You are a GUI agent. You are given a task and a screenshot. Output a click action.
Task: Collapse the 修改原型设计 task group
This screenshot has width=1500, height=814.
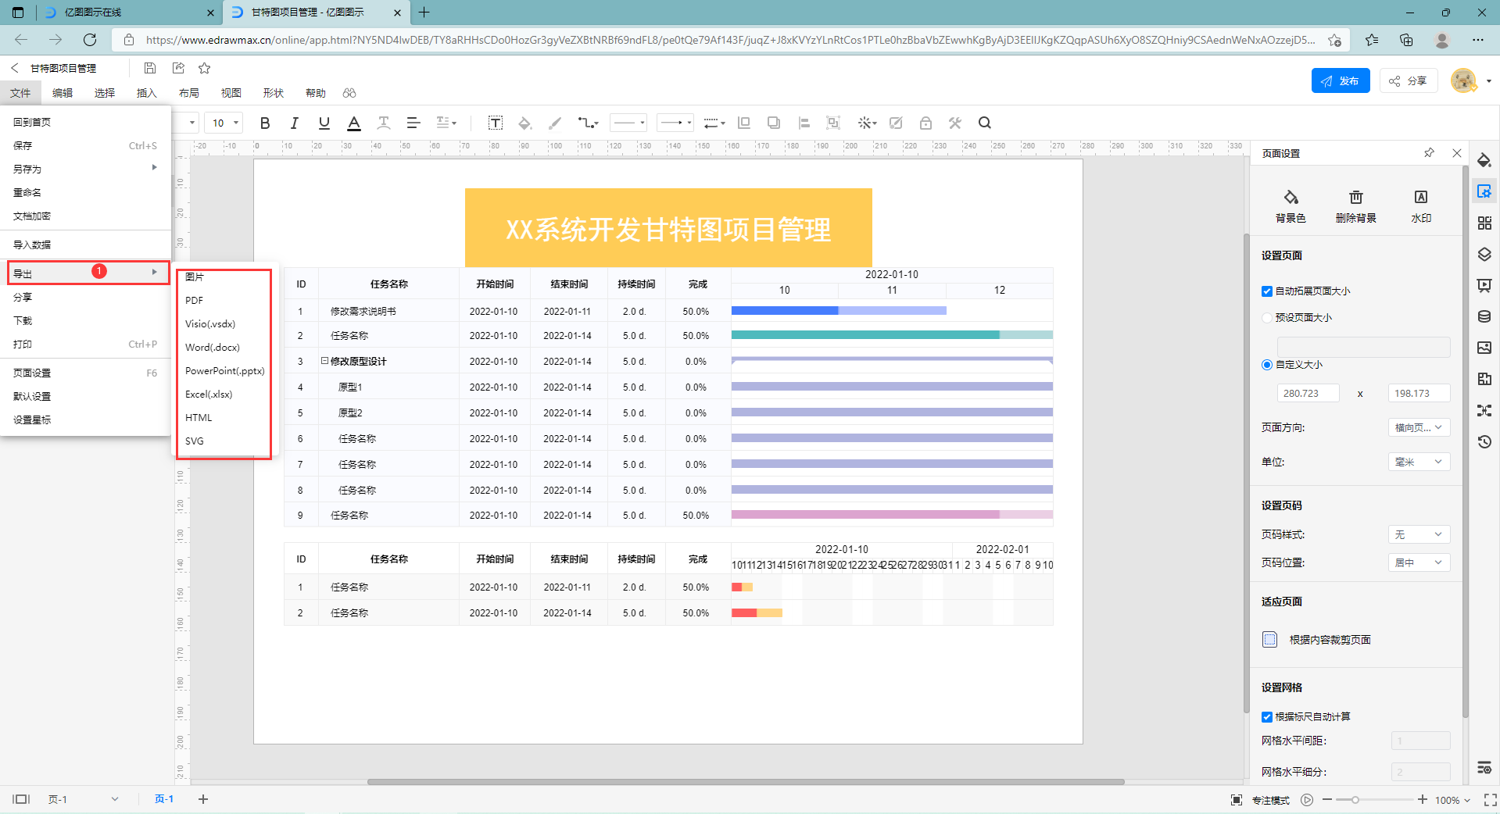tap(324, 361)
